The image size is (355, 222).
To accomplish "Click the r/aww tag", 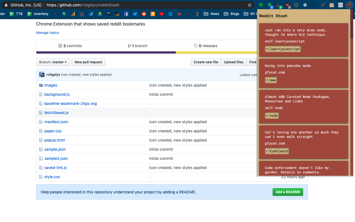I will (271, 80).
